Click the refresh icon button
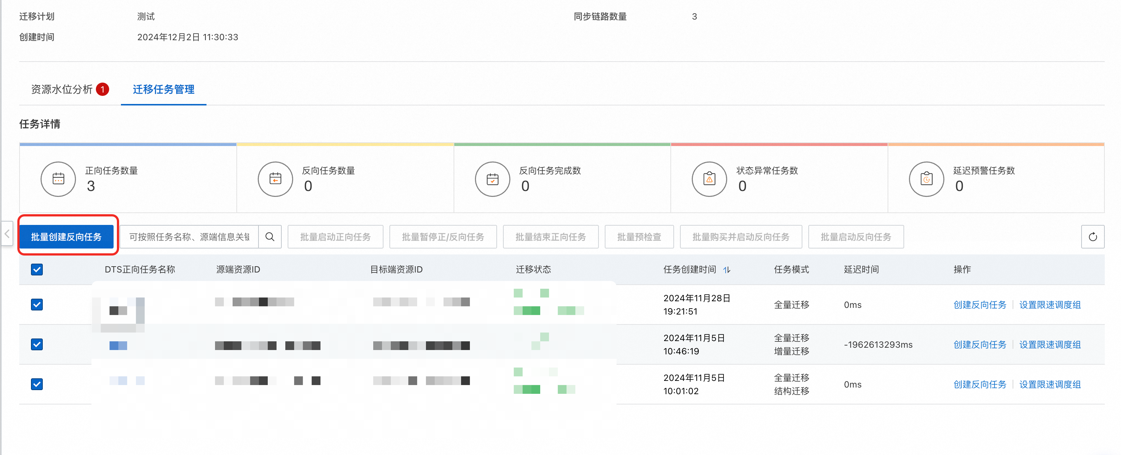This screenshot has width=1121, height=455. coord(1092,237)
